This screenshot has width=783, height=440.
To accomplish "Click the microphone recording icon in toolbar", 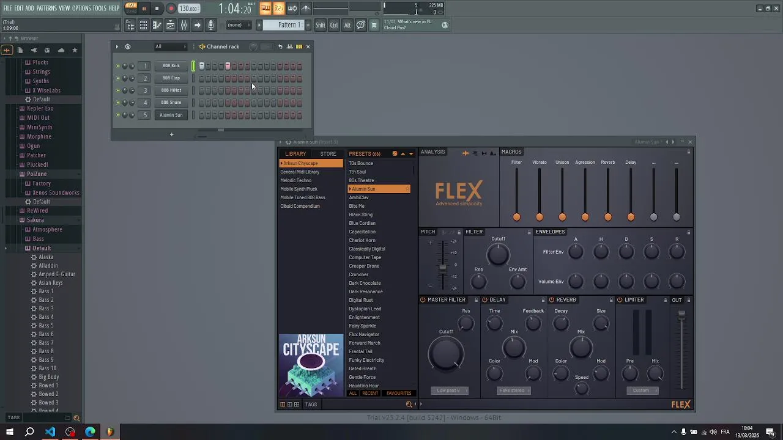I will pos(210,25).
